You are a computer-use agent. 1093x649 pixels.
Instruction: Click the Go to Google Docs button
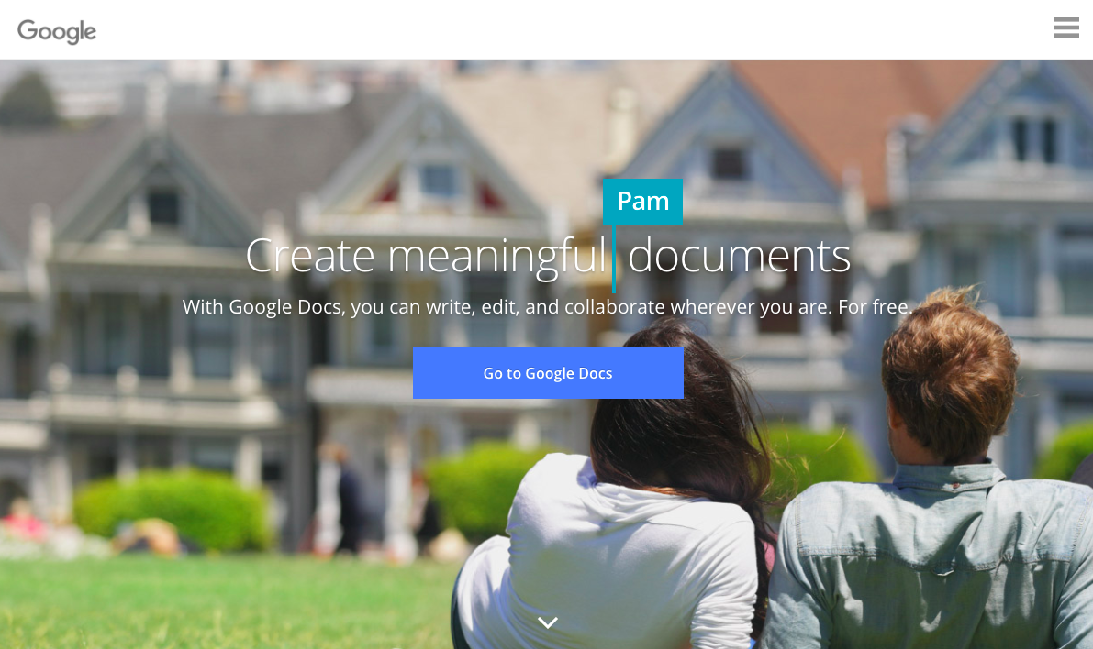click(548, 373)
